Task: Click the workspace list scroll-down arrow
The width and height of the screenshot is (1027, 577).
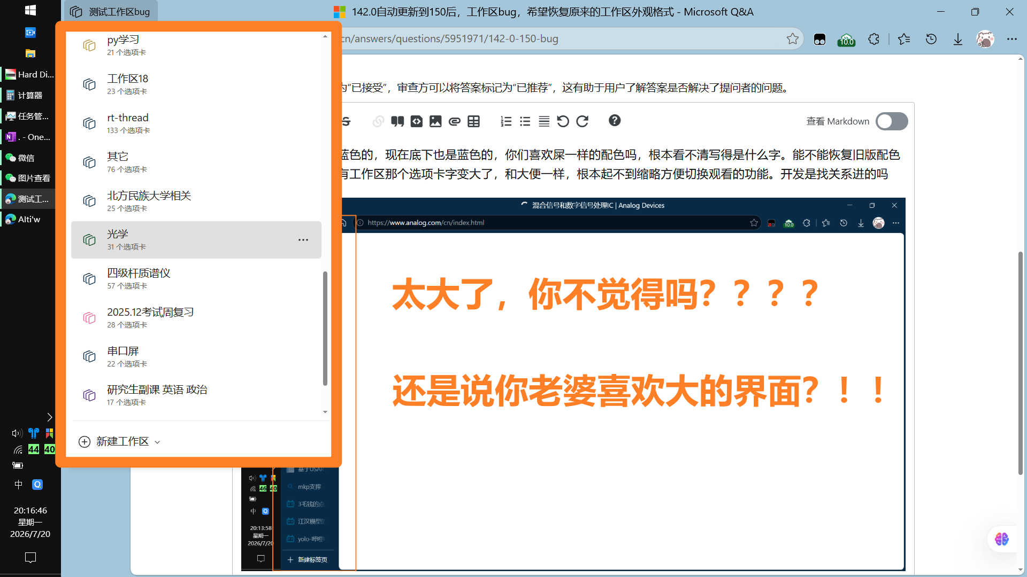Action: click(325, 412)
